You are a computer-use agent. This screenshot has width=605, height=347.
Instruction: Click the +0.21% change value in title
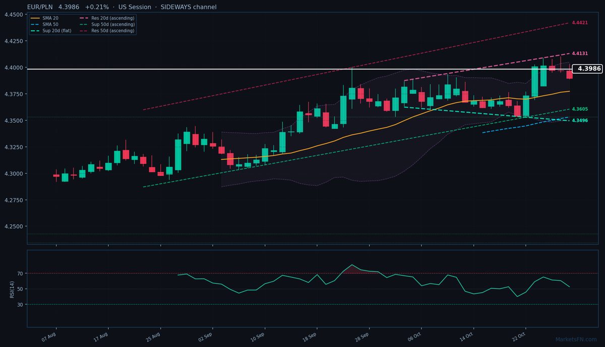[x=97, y=7]
